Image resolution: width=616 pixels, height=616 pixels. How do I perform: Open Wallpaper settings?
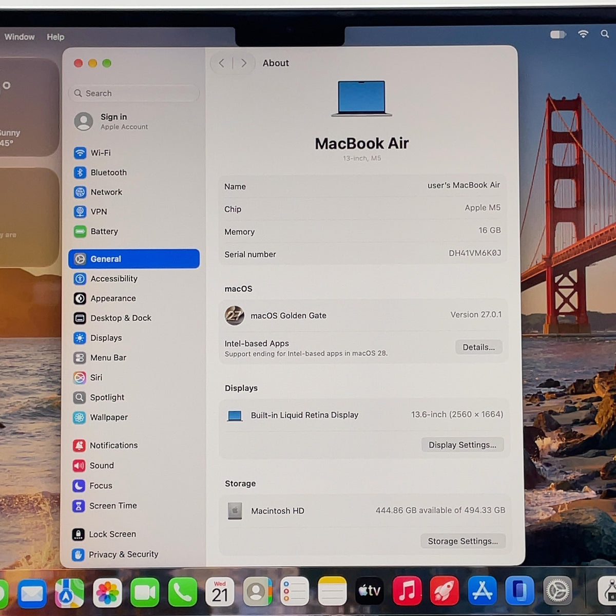(133, 417)
